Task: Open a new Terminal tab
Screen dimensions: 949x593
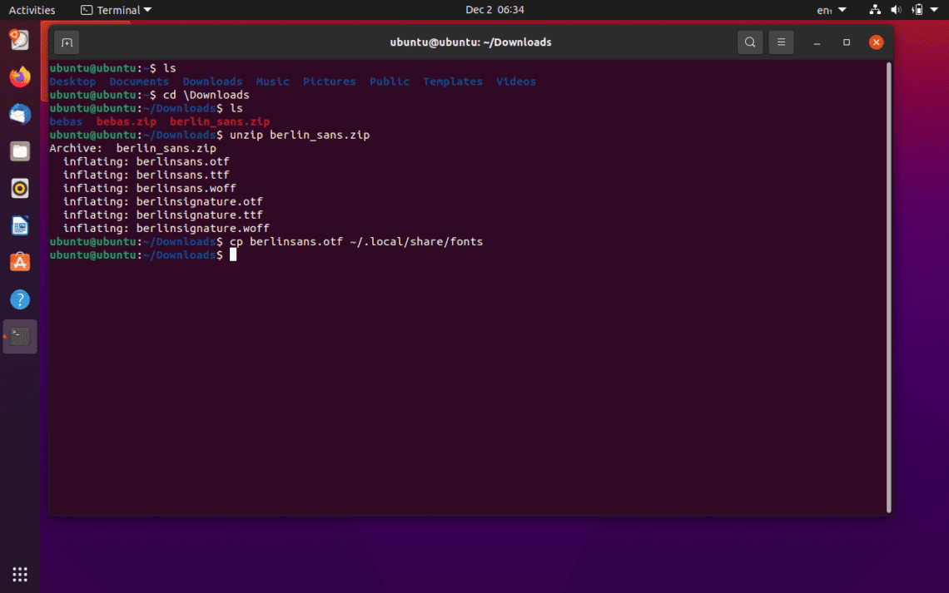Action: tap(67, 42)
